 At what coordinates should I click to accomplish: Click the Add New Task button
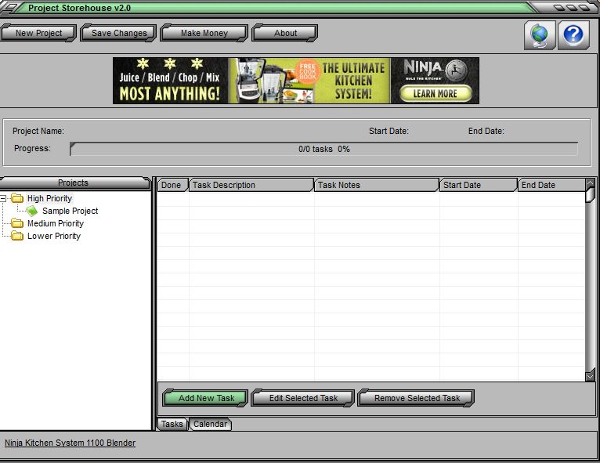(x=206, y=398)
